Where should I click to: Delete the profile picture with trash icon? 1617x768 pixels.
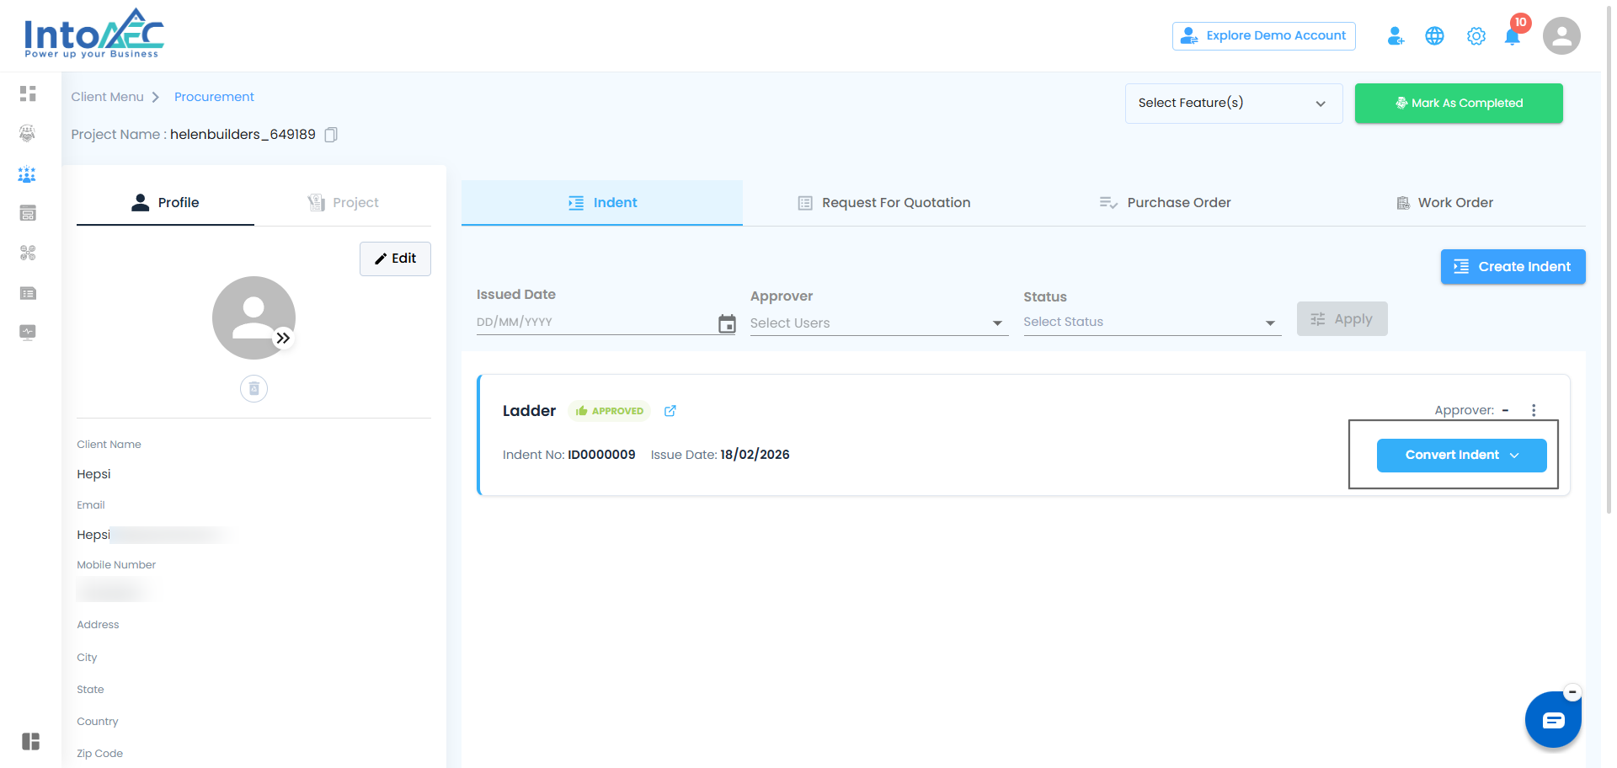(x=253, y=389)
